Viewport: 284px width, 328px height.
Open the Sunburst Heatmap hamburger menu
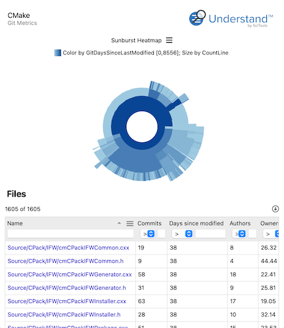click(x=169, y=40)
